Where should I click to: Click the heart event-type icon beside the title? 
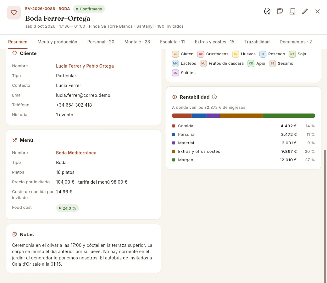pos(14,13)
